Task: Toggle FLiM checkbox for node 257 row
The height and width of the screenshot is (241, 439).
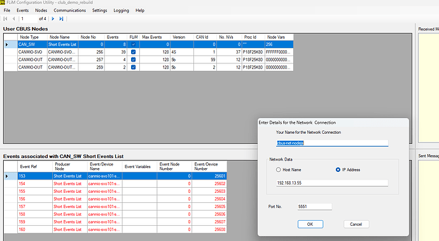Action: click(133, 60)
